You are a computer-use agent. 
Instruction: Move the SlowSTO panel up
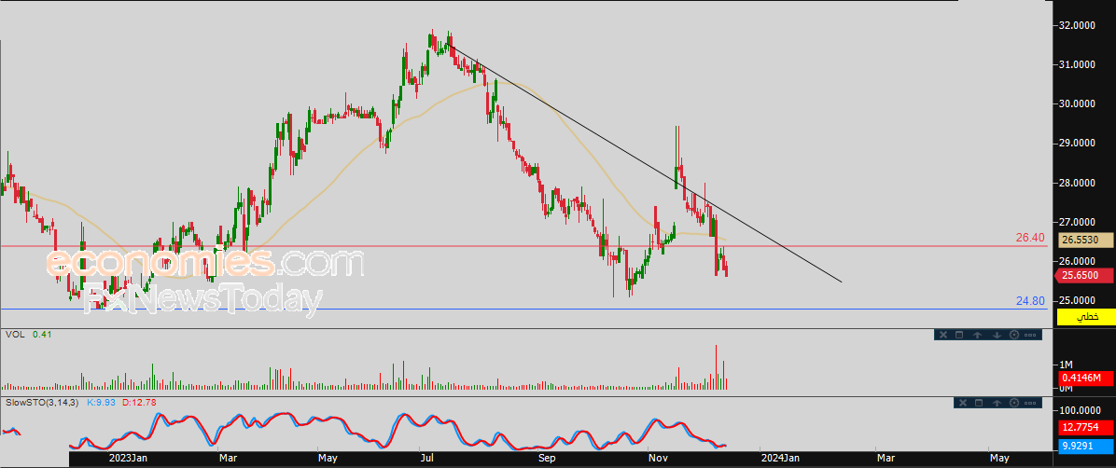(x=997, y=403)
